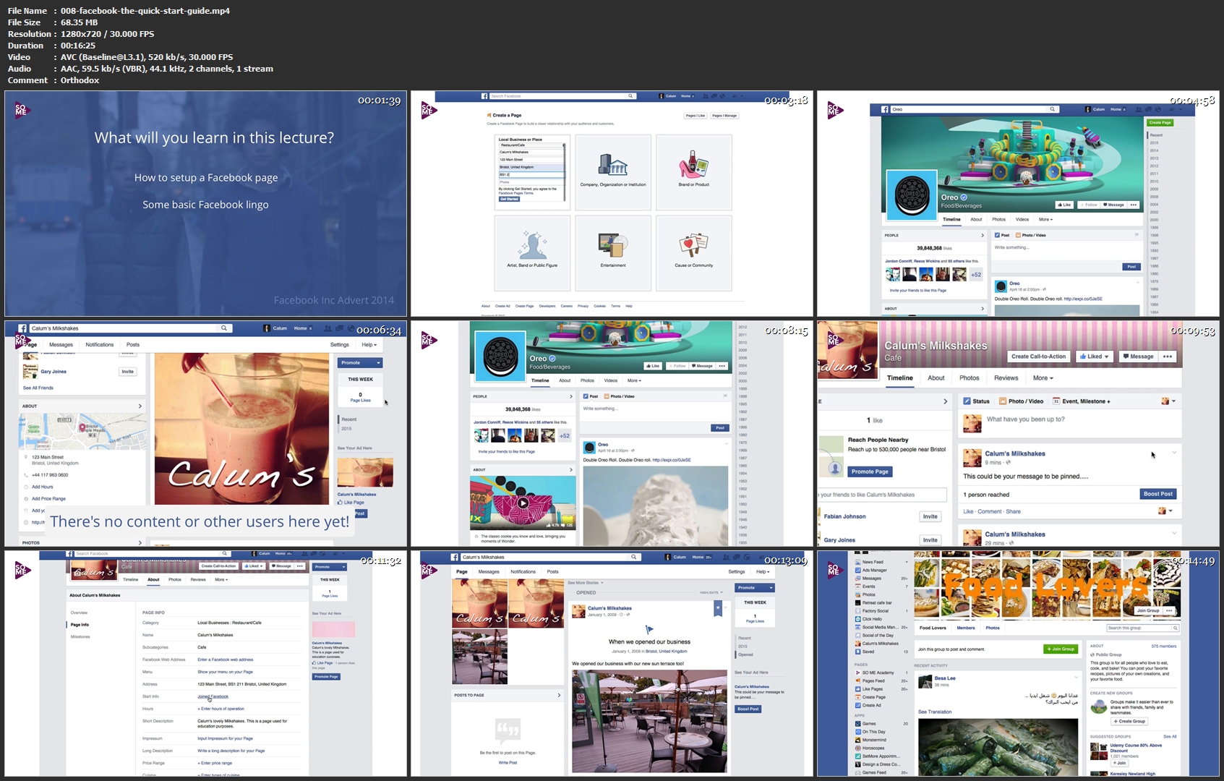Click the Events calendar icon in 00:14:49 frame sidebar
This screenshot has width=1224, height=781.
pos(857,586)
